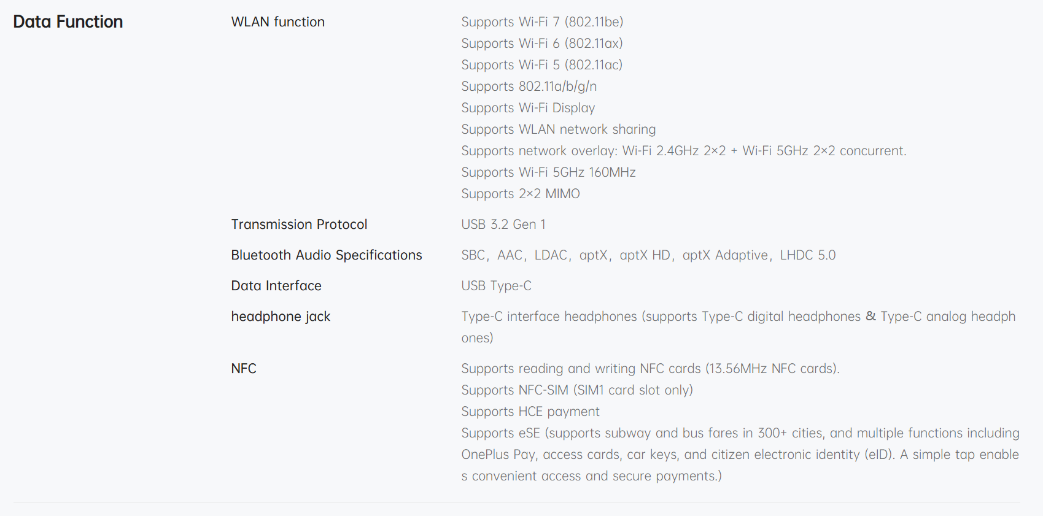
Task: Click the Supports Wi-Fi 7 (802.11be) line
Action: tap(542, 22)
